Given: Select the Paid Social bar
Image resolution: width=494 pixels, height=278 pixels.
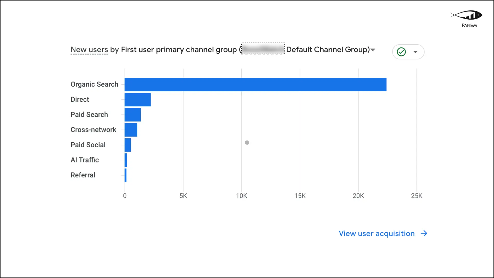Looking at the screenshot, I should [x=128, y=145].
